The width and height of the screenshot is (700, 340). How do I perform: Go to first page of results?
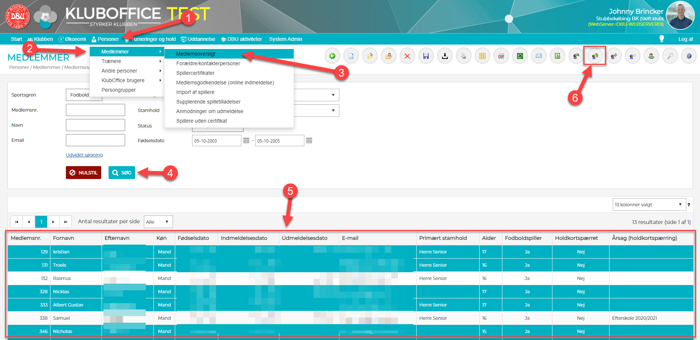(x=17, y=222)
